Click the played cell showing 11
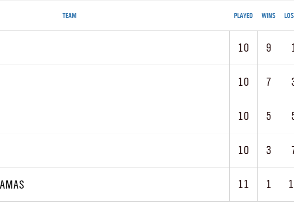This screenshot has width=294, height=202. tap(243, 184)
